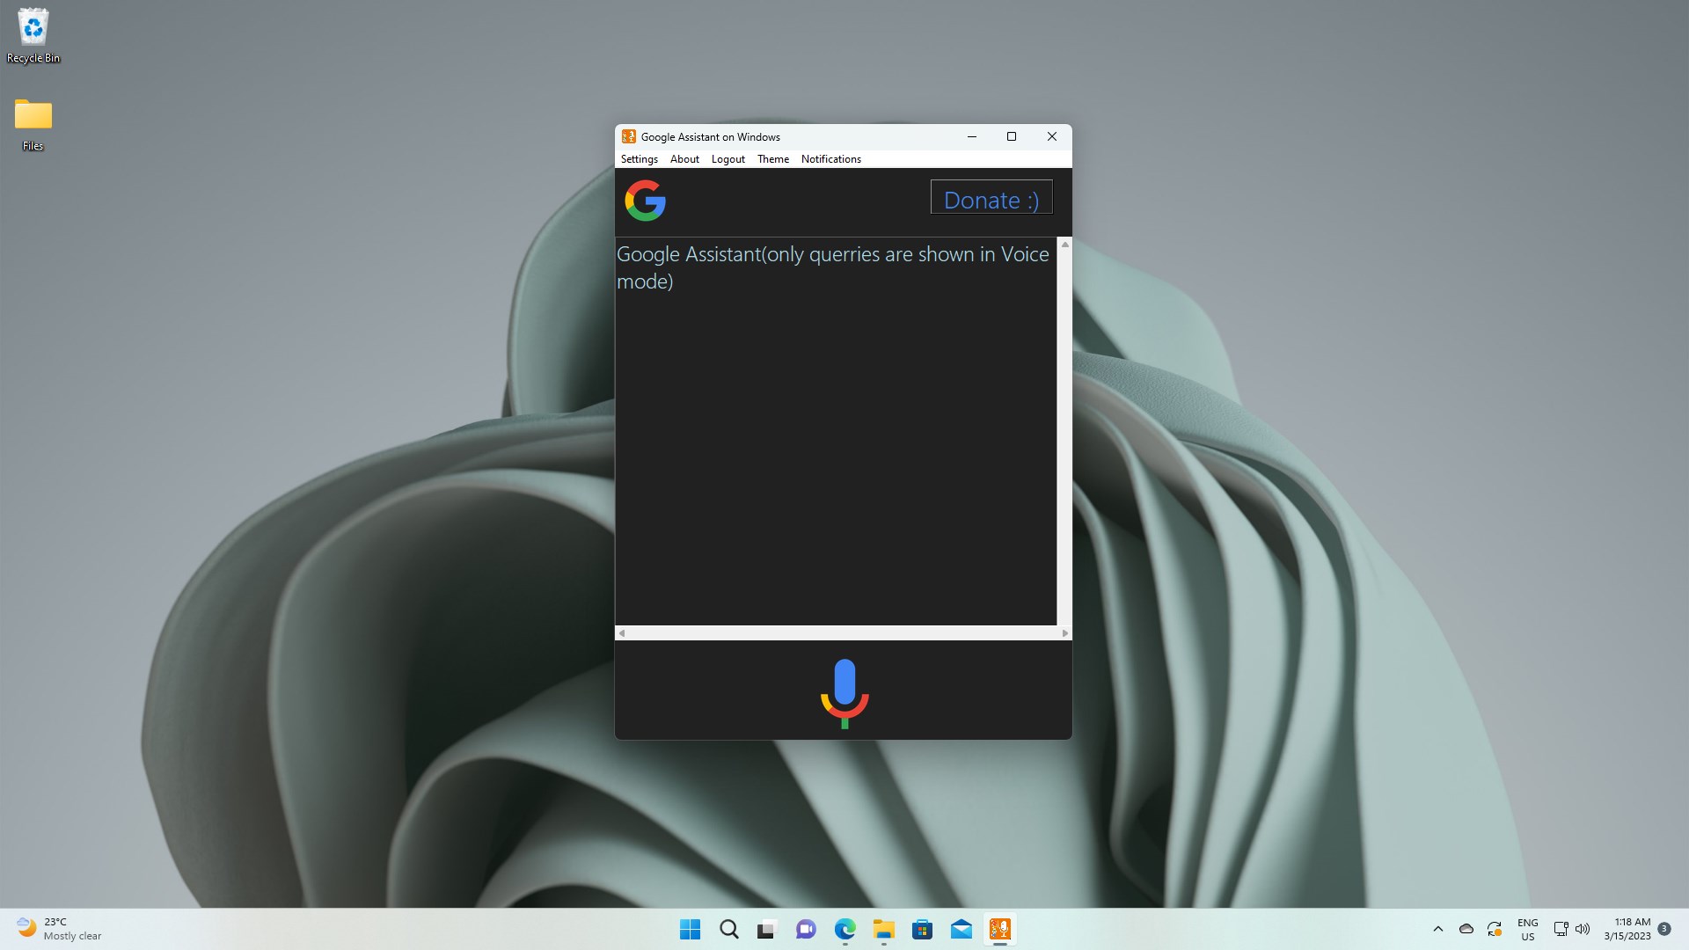Open Microsoft Edge from taskbar
The image size is (1689, 950).
coord(844,929)
